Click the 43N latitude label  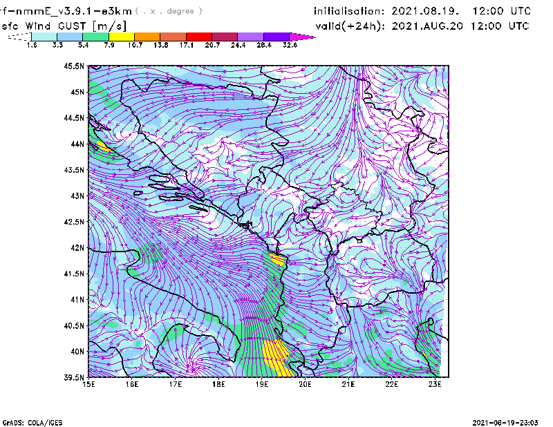(77, 196)
